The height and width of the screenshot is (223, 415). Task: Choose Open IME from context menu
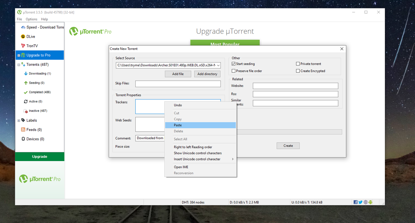coord(200,167)
